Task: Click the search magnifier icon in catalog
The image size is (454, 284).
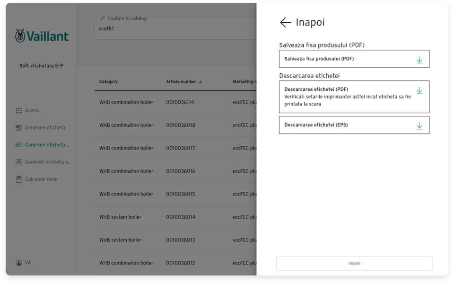Action: pos(103,19)
